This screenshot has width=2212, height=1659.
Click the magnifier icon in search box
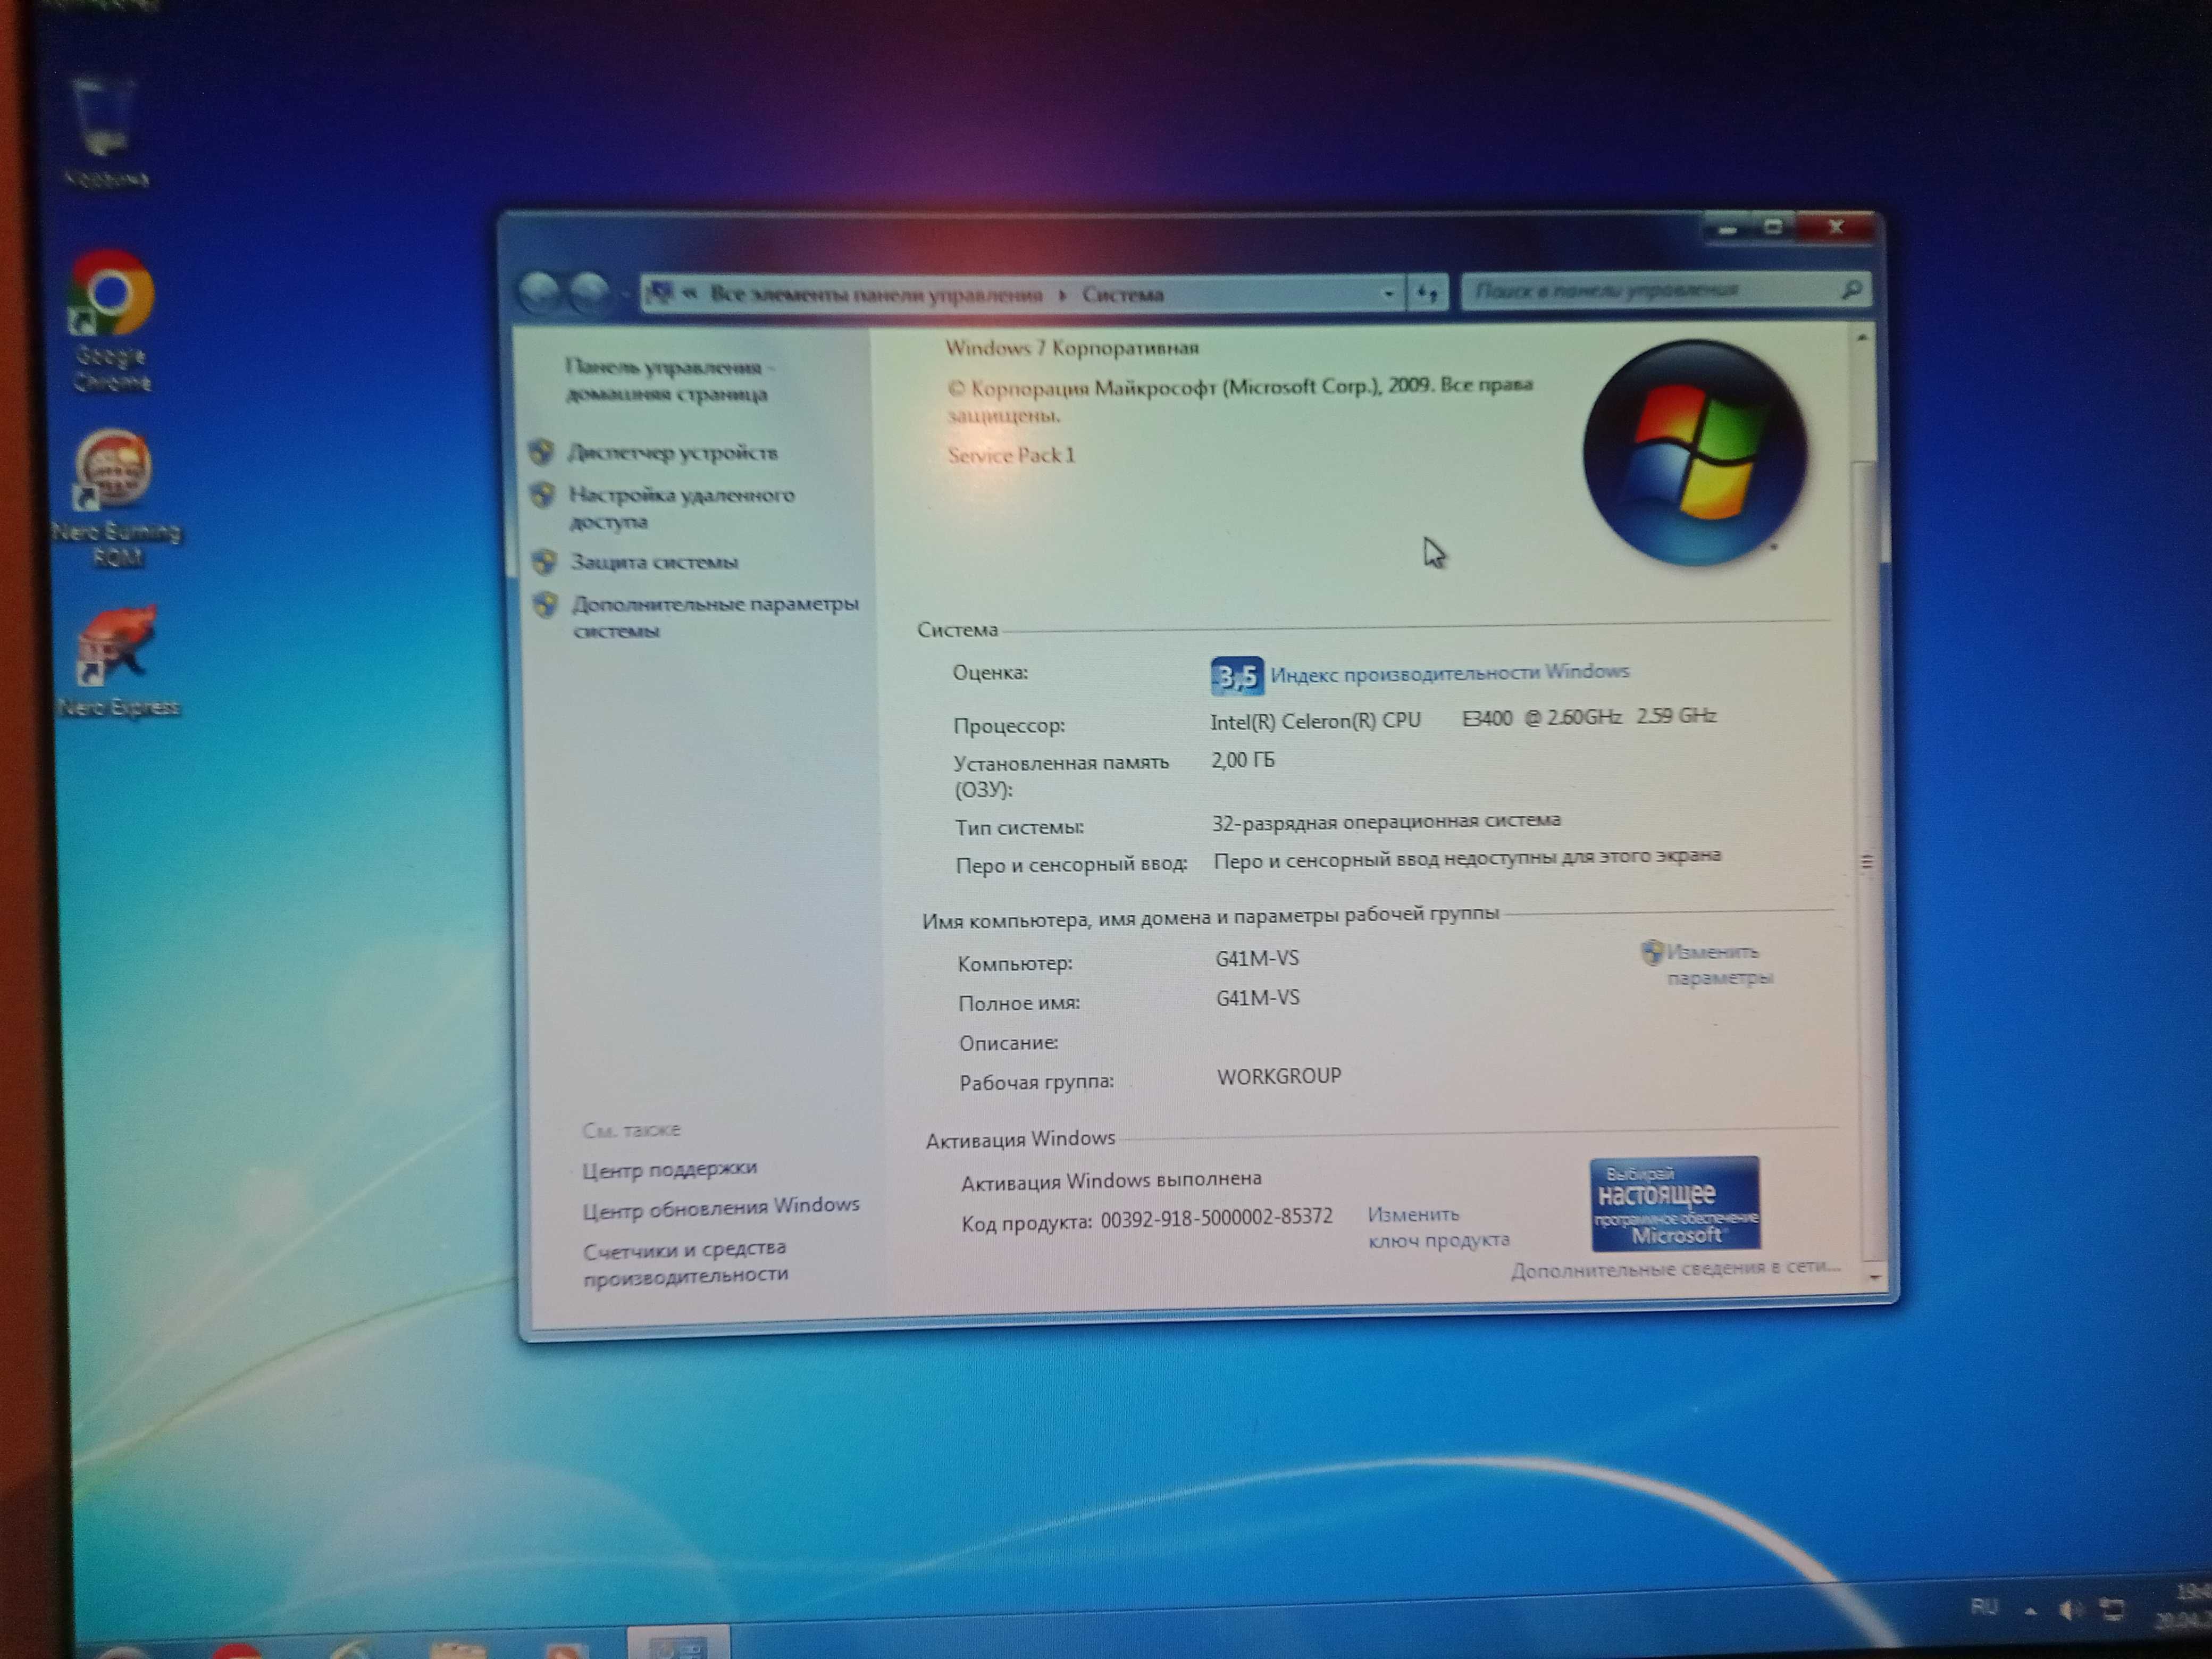point(1851,290)
